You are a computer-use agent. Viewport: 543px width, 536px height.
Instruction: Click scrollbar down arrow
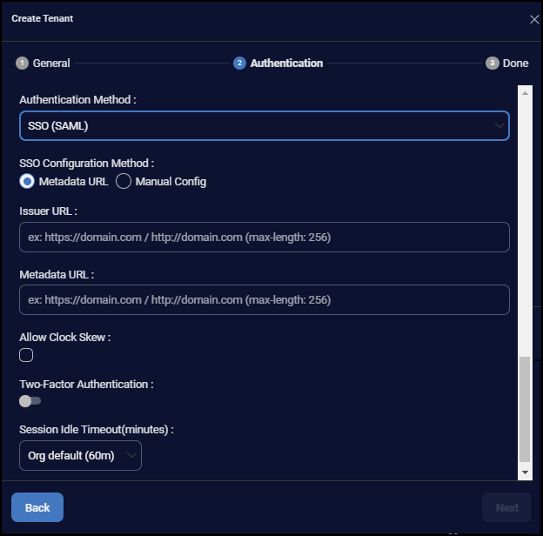coord(525,472)
